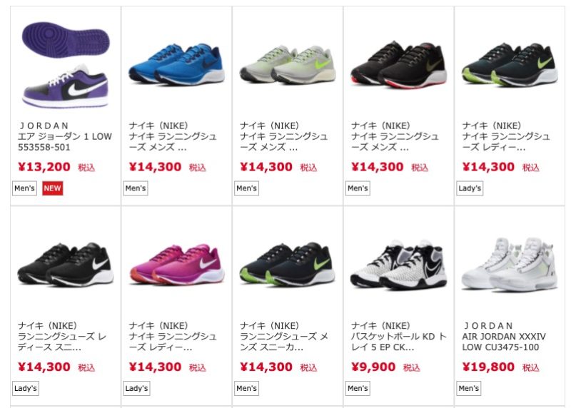Open the purple Air Jordan 1 Low image

[x=66, y=65]
